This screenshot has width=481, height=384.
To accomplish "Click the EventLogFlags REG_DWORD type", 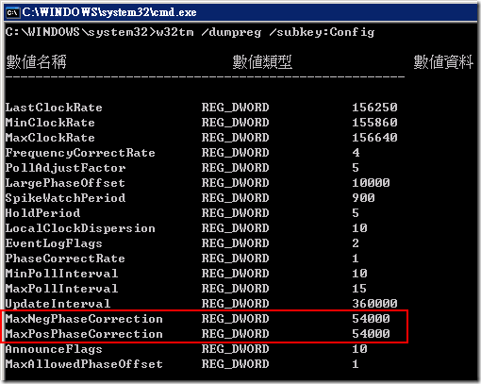I will click(x=235, y=243).
